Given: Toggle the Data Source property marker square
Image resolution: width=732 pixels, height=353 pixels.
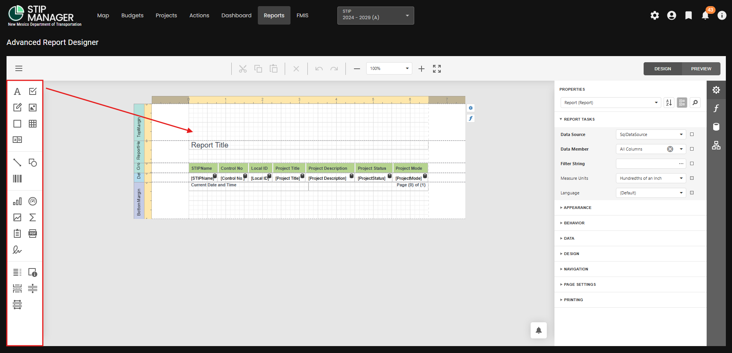Looking at the screenshot, I should click(692, 134).
